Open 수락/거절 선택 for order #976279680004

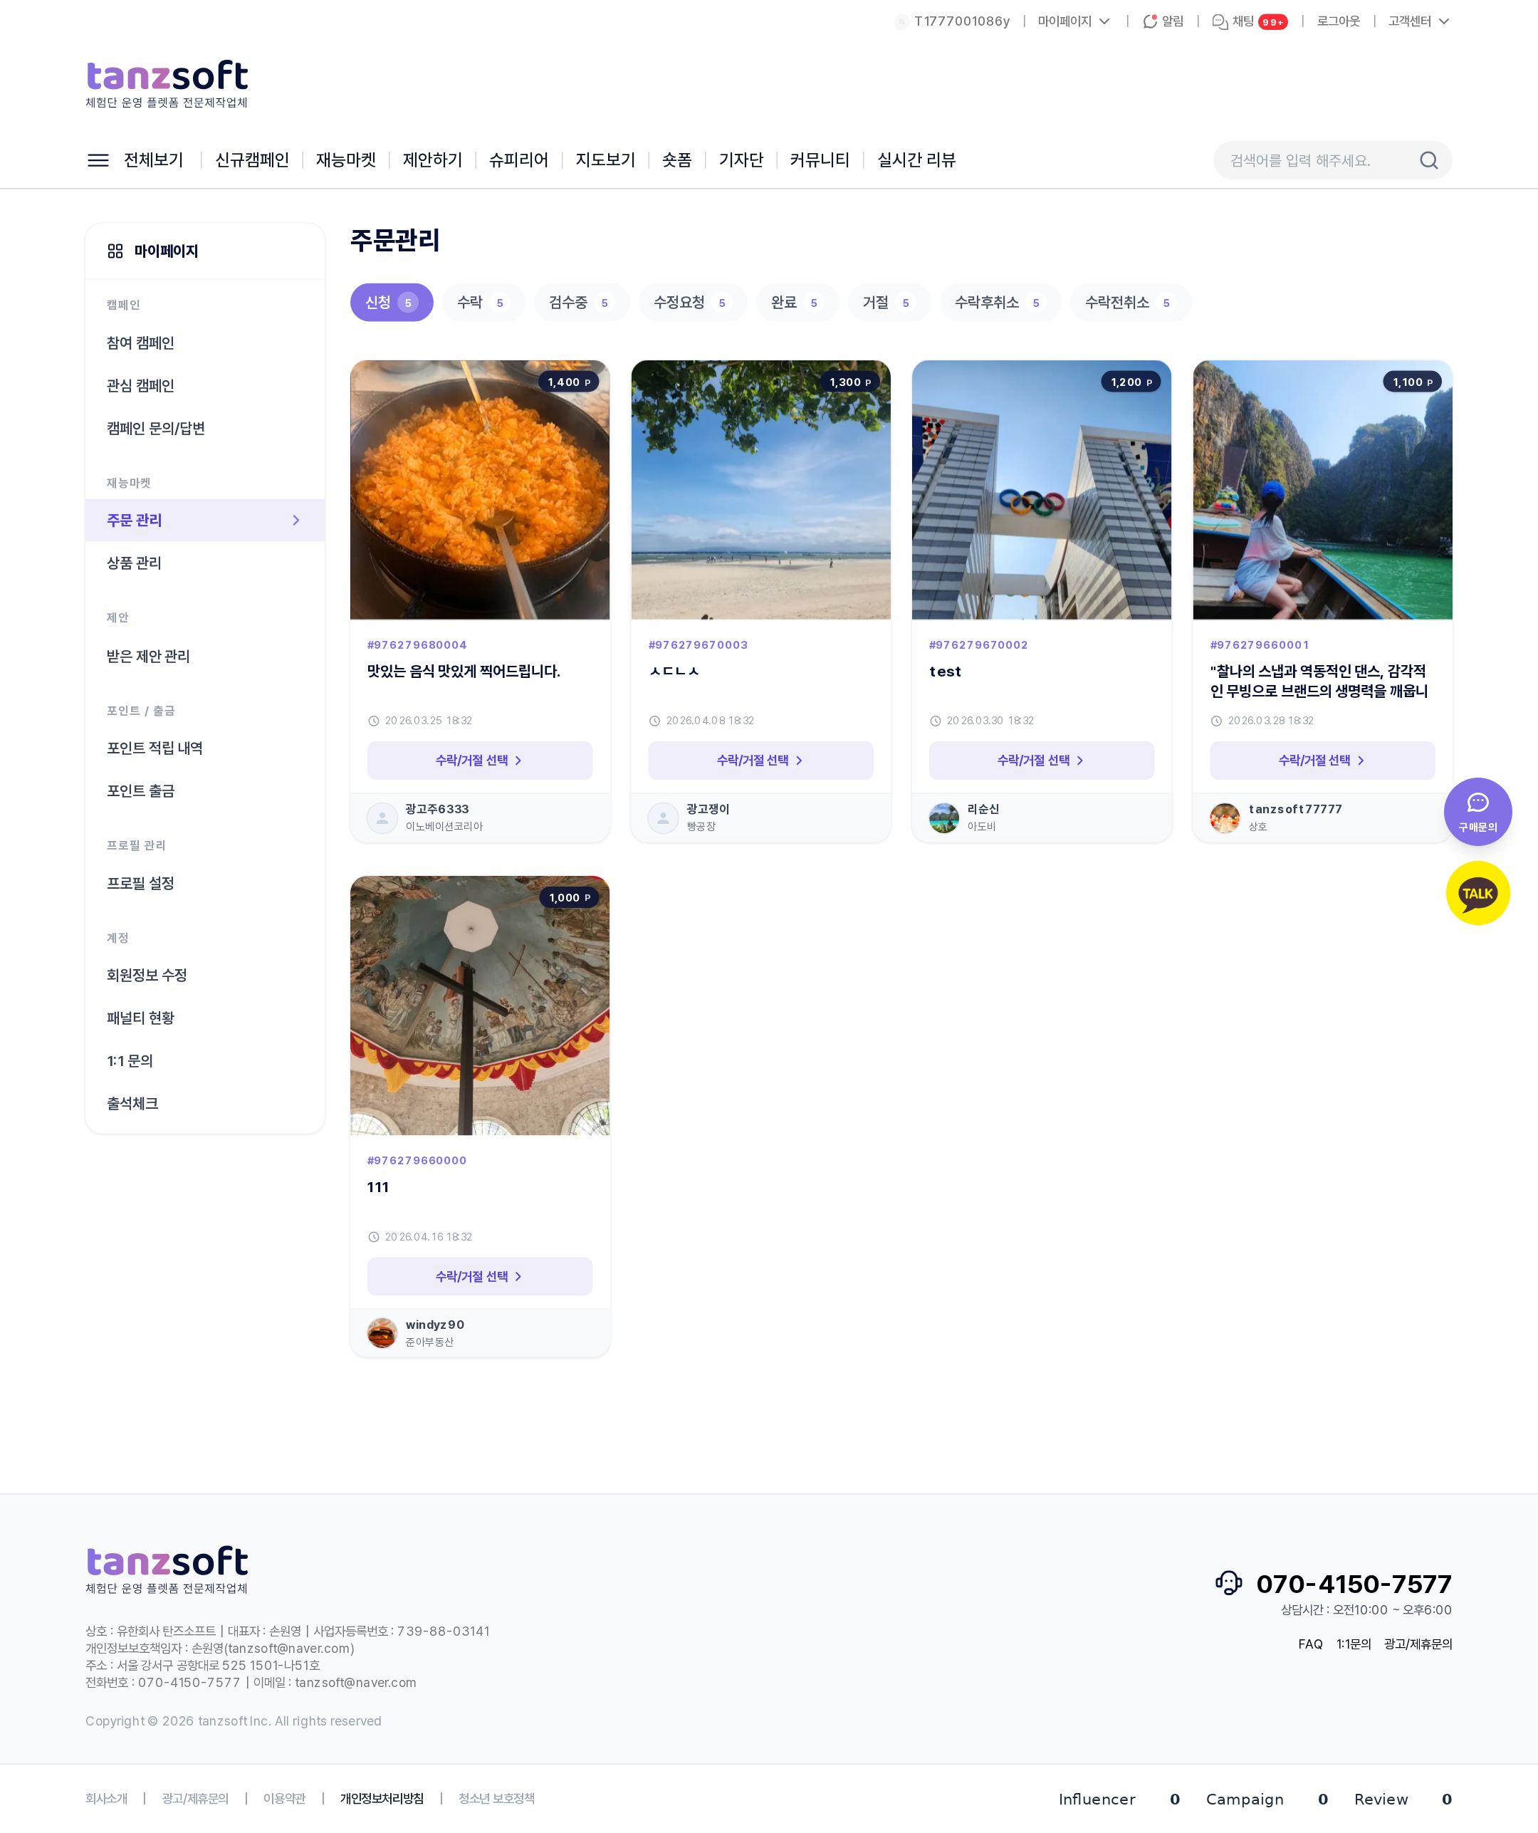tap(479, 761)
